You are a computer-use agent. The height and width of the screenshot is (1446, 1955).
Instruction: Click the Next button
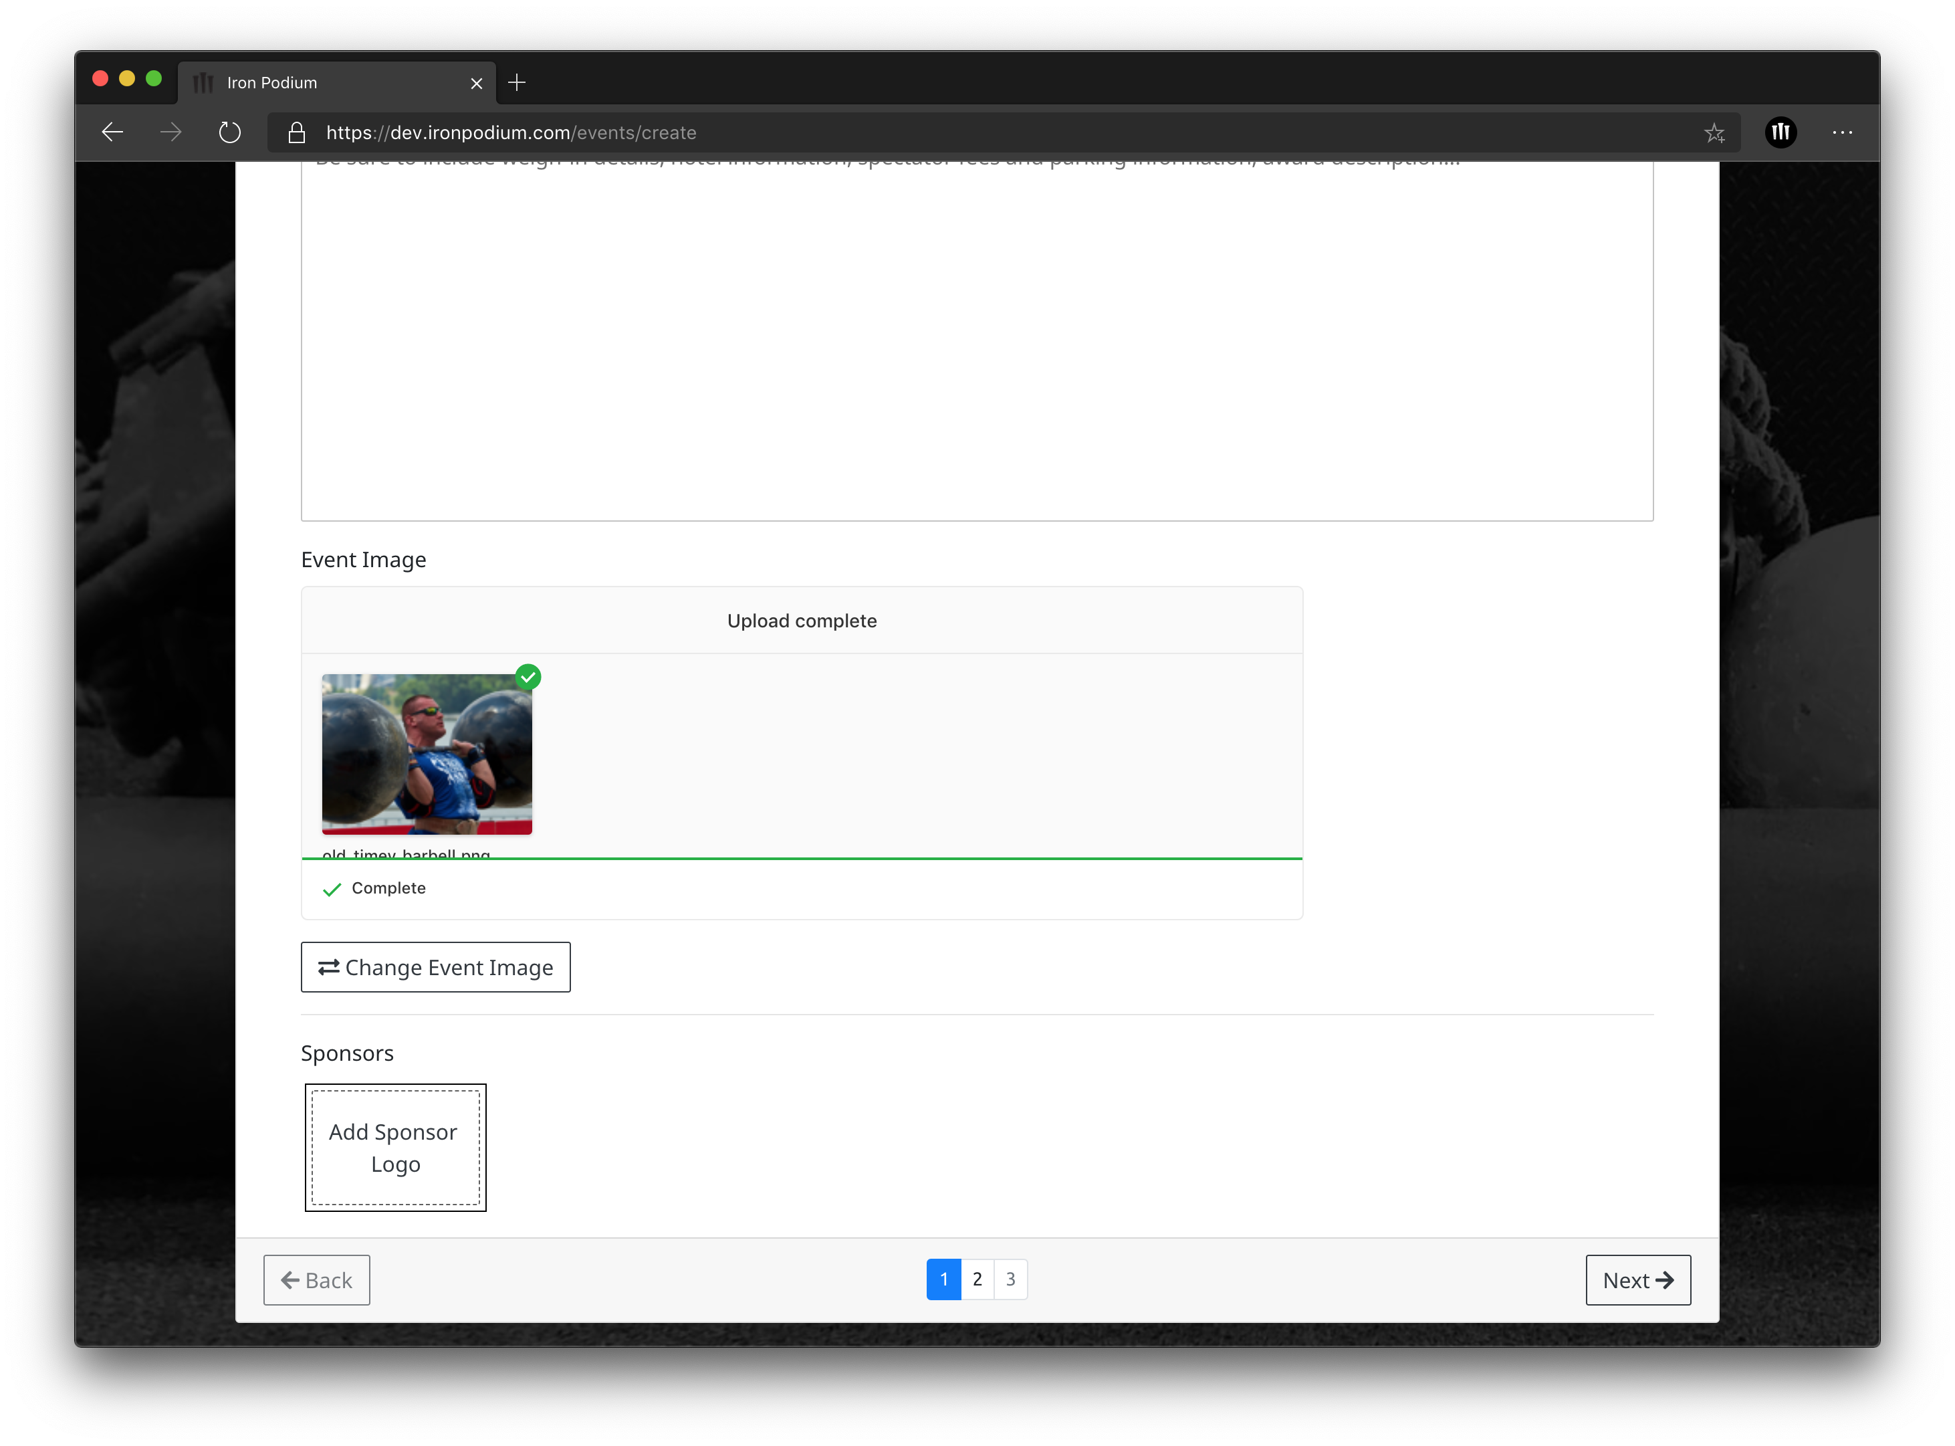(x=1637, y=1279)
